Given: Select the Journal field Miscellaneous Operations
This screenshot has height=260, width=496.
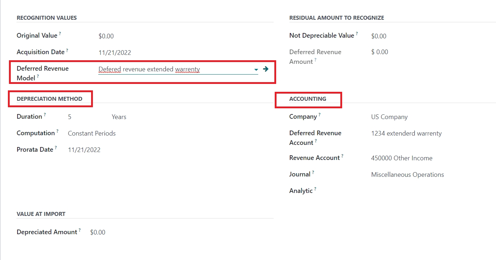Looking at the screenshot, I should pyautogui.click(x=407, y=175).
